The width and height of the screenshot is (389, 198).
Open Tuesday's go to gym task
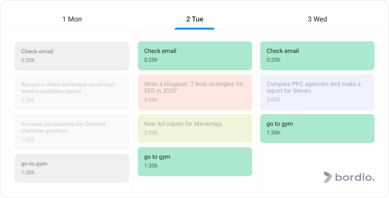coord(194,161)
